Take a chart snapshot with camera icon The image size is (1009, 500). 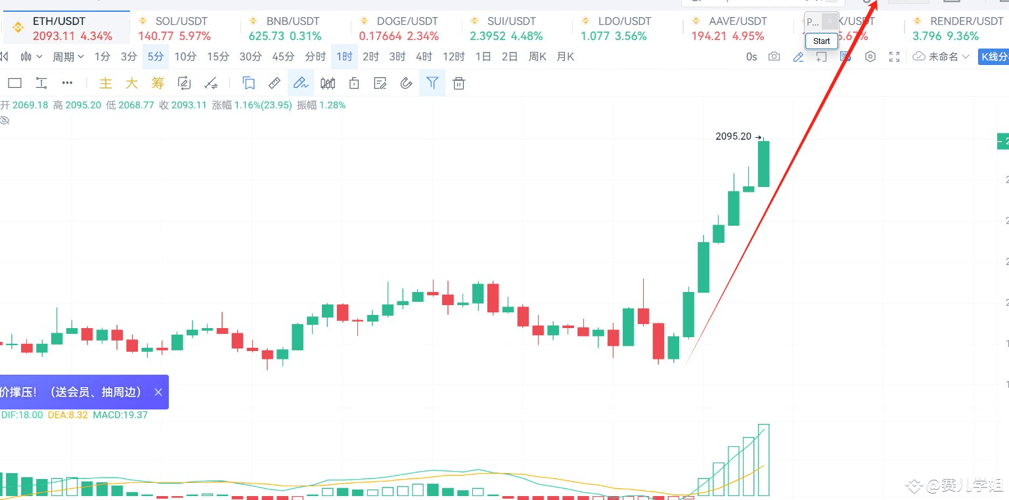[x=774, y=57]
